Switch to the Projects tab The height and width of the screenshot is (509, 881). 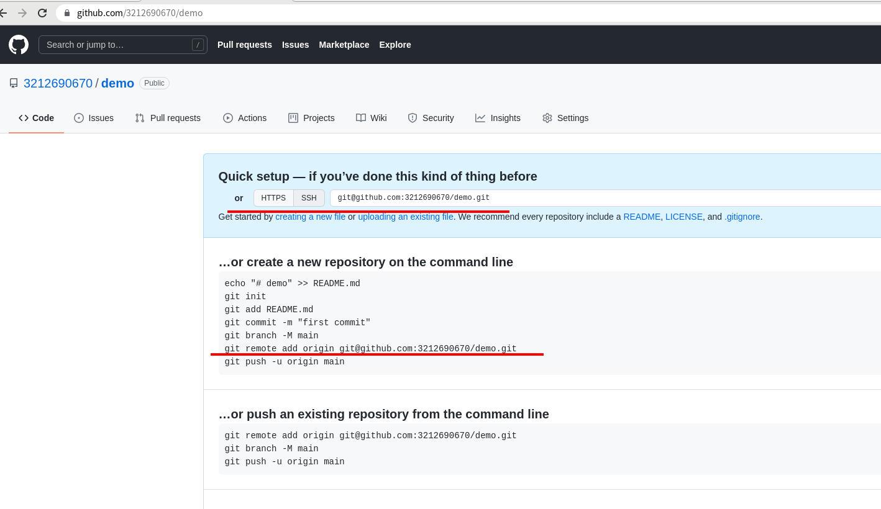311,118
